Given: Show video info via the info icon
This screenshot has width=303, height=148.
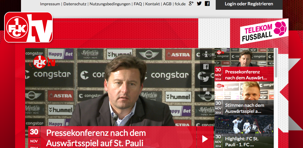Looking at the screenshot, I should (206, 54).
